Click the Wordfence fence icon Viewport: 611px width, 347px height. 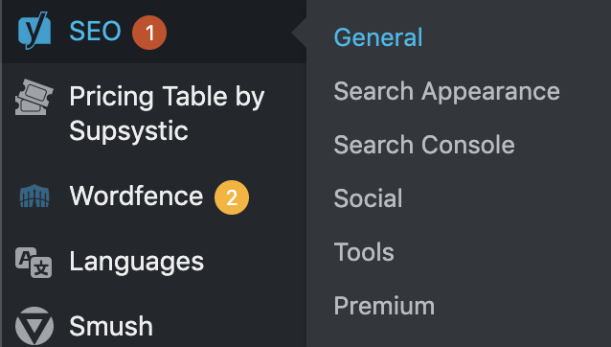[x=34, y=196]
